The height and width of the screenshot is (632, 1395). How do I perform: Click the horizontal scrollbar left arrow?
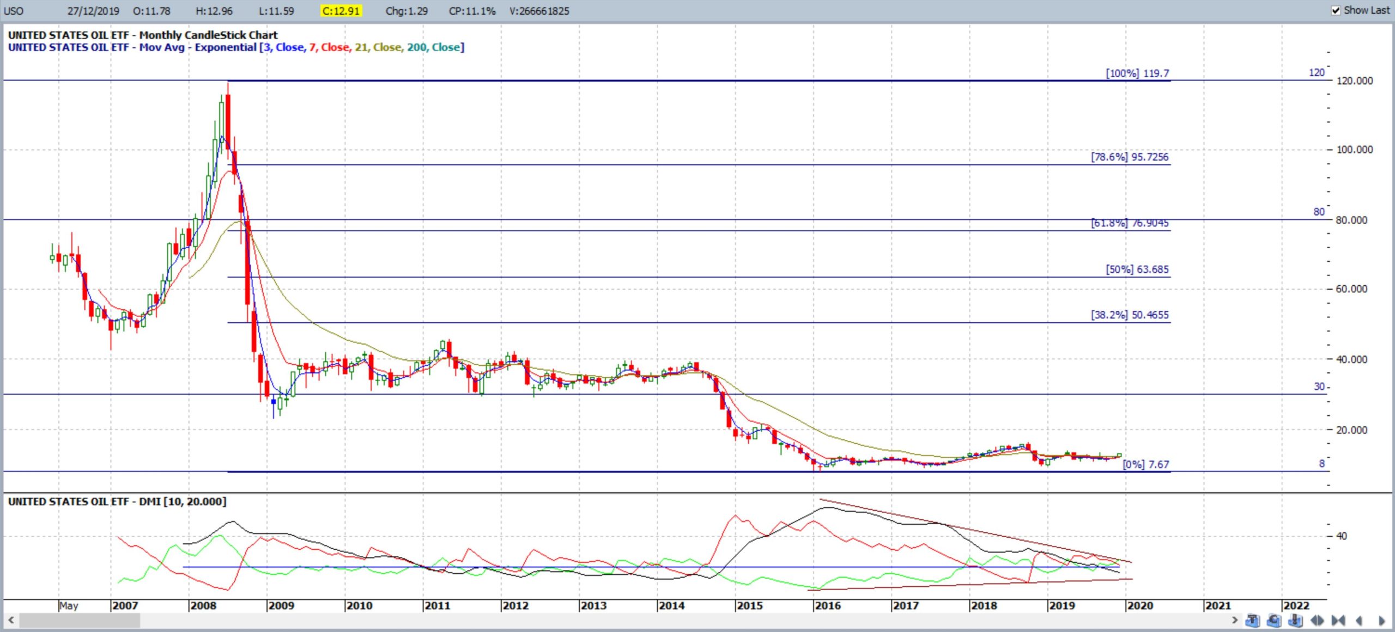[x=11, y=620]
